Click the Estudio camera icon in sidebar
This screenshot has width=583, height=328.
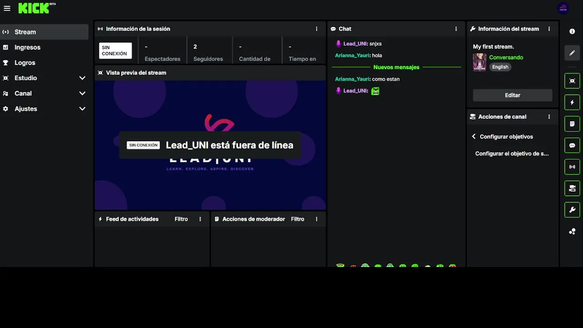[x=5, y=78]
